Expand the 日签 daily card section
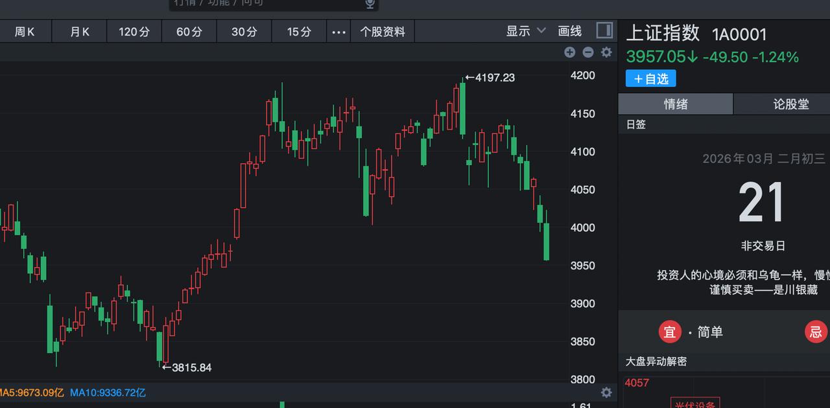The width and height of the screenshot is (830, 408). [636, 124]
